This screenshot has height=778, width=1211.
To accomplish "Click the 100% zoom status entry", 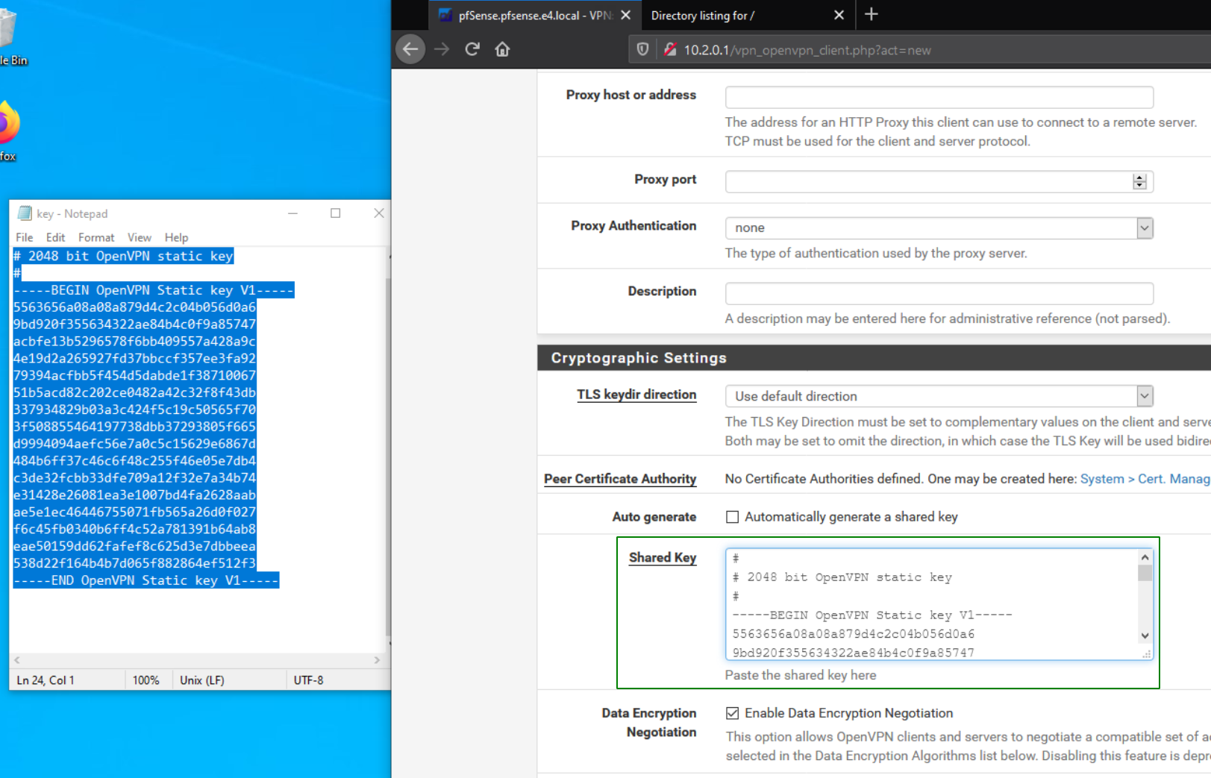I will [x=146, y=680].
